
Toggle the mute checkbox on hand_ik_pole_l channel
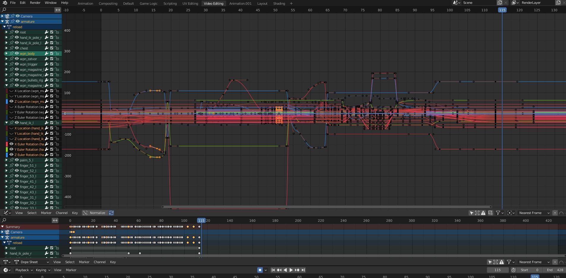pos(52,43)
